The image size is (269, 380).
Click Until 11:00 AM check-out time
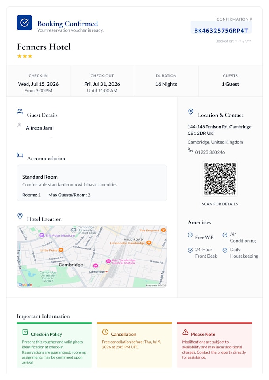102,90
